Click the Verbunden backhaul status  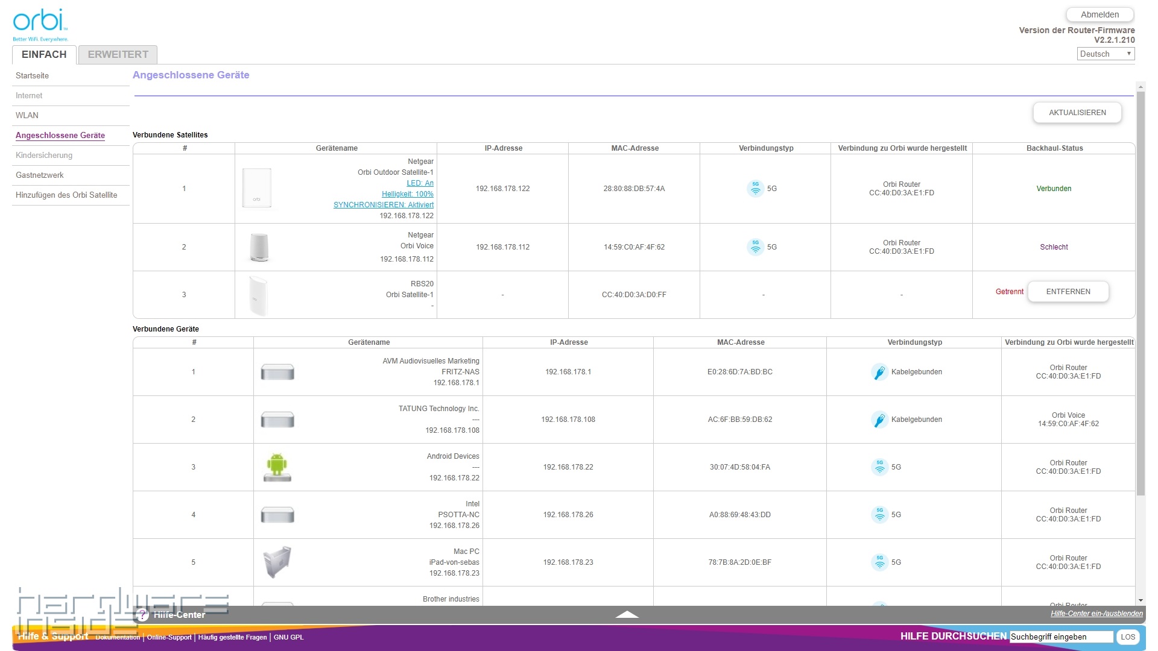tap(1054, 189)
